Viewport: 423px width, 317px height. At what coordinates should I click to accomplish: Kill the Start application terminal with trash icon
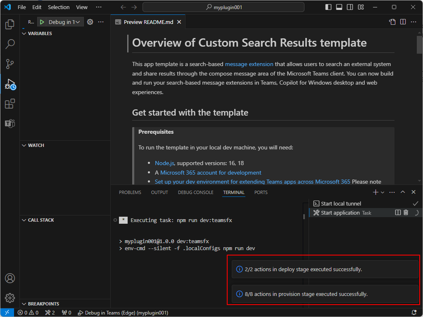pyautogui.click(x=406, y=213)
